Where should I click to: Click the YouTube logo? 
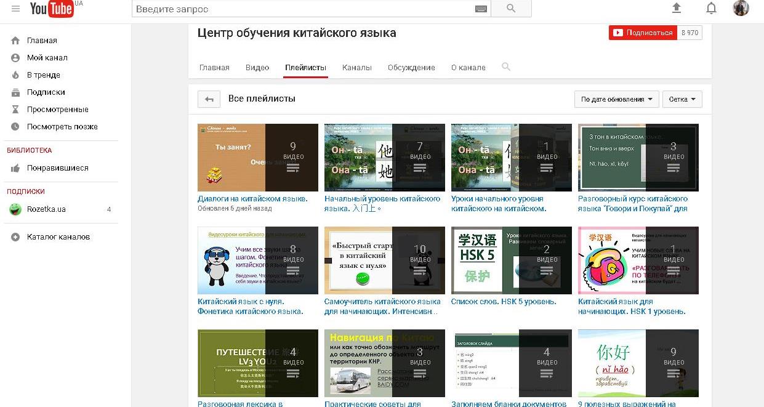(x=52, y=9)
